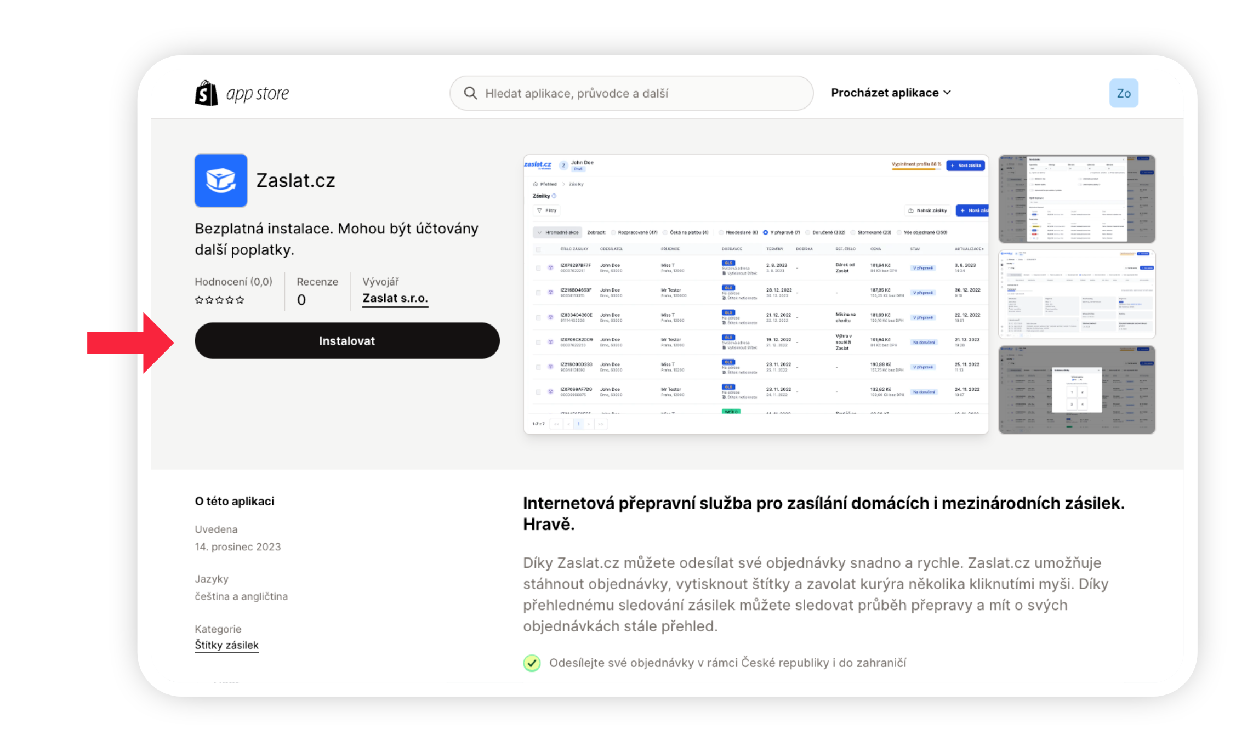The width and height of the screenshot is (1253, 752).
Task: Open the second side screenshot thumbnail
Action: pyautogui.click(x=1077, y=294)
